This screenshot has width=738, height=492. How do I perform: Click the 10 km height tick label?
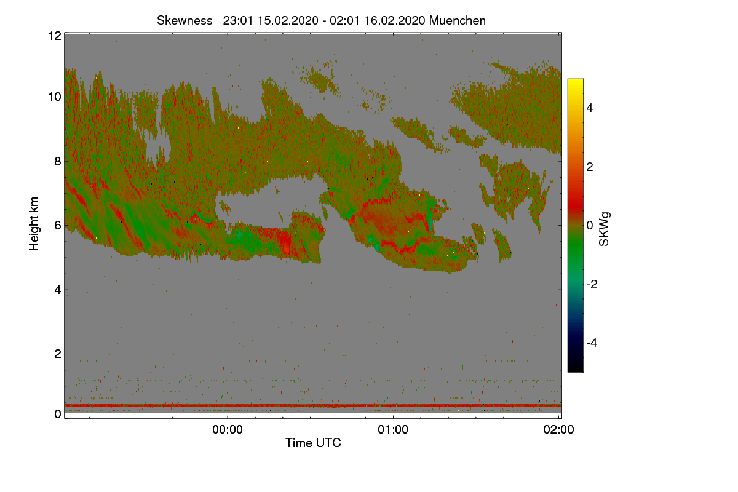[x=54, y=97]
